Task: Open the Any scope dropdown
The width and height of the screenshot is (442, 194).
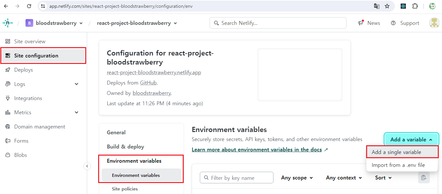Action: (x=297, y=178)
